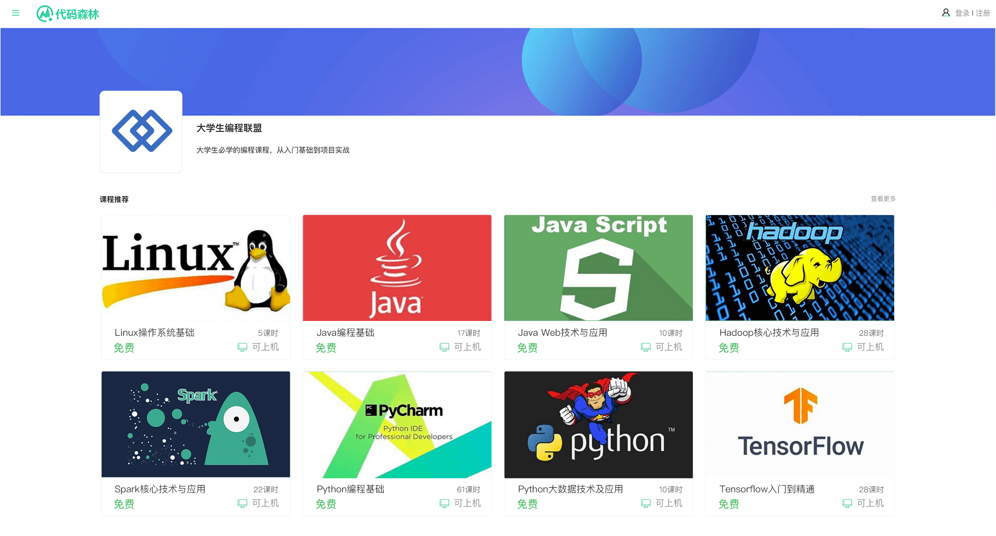This screenshot has height=536, width=996.
Task: Click 17课时 on the Java card
Action: pos(469,333)
